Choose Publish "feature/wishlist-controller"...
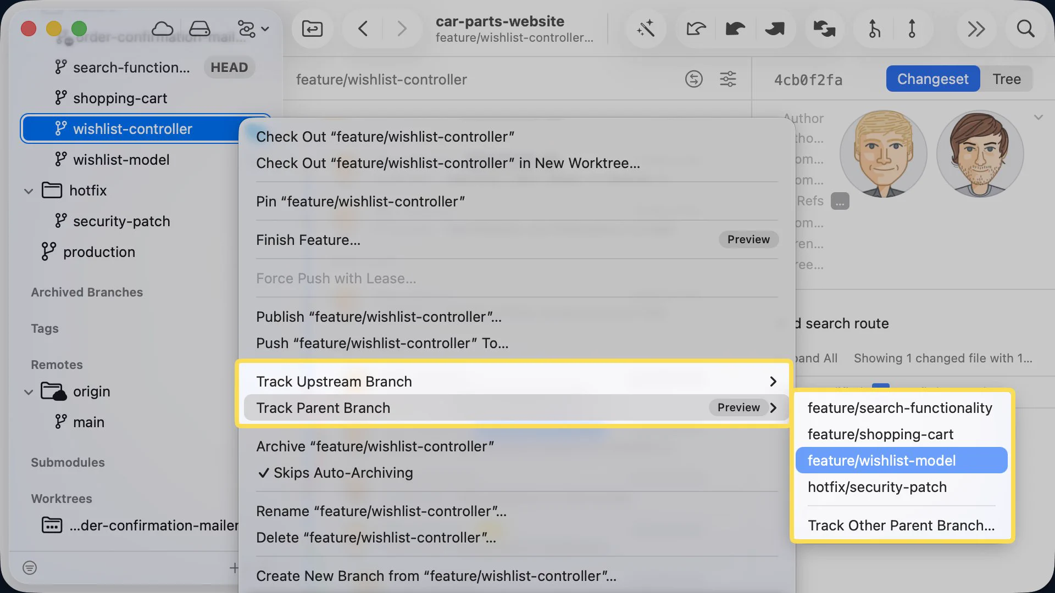The width and height of the screenshot is (1055, 593). click(517, 317)
